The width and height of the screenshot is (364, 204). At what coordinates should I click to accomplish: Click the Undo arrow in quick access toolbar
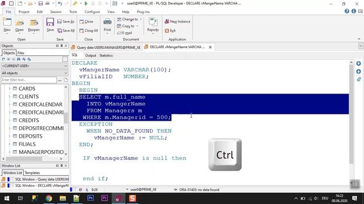point(60,3)
